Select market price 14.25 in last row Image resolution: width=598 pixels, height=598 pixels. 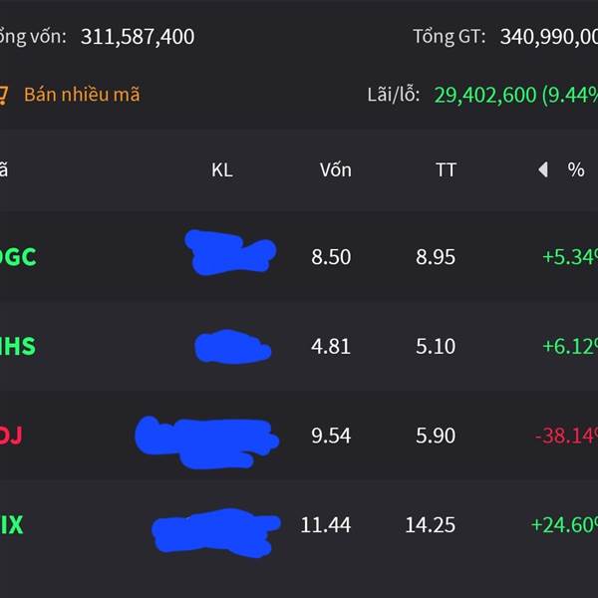[430, 525]
